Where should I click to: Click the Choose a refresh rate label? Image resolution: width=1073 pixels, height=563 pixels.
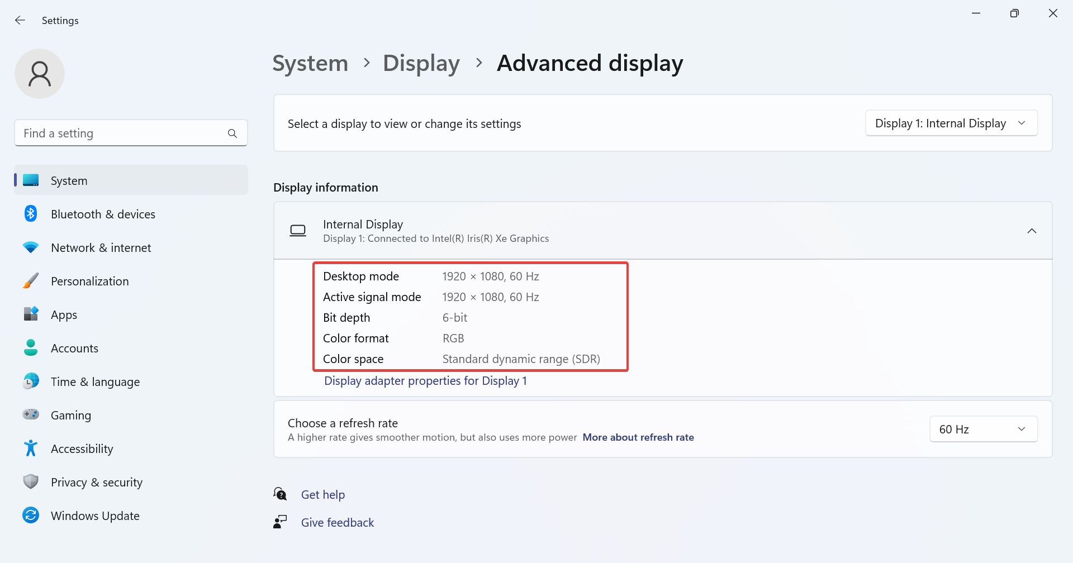(343, 423)
